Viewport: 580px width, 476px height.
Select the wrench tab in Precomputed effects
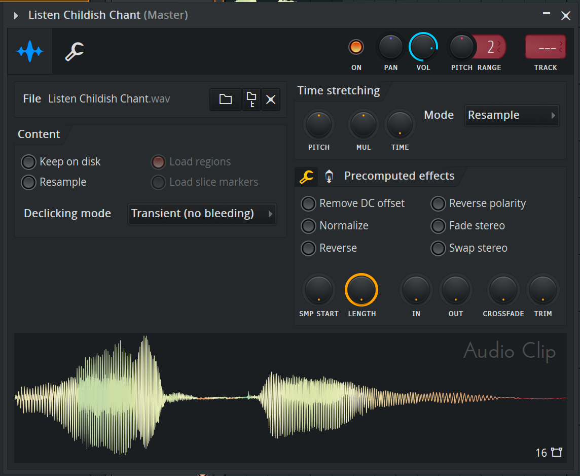306,176
